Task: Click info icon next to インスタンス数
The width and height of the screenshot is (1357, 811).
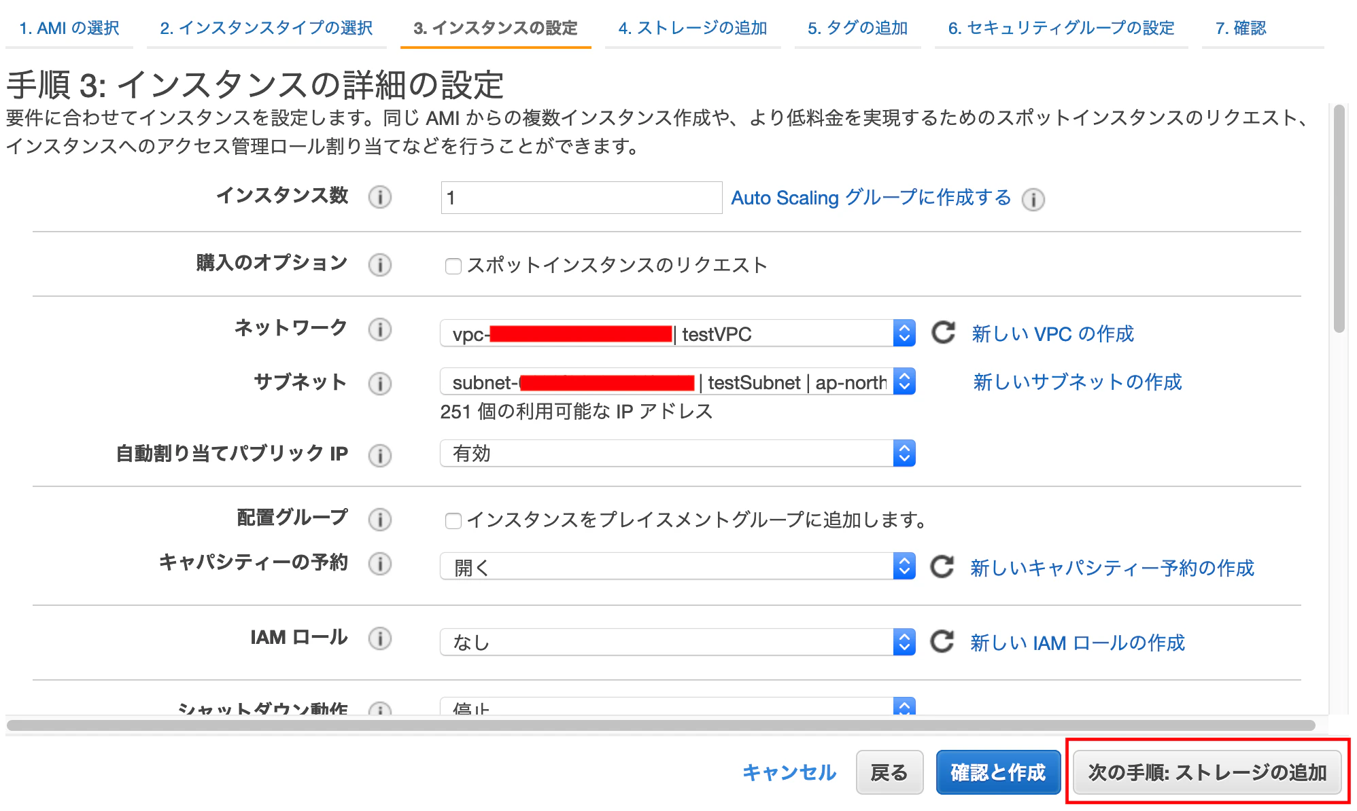Action: 379,198
